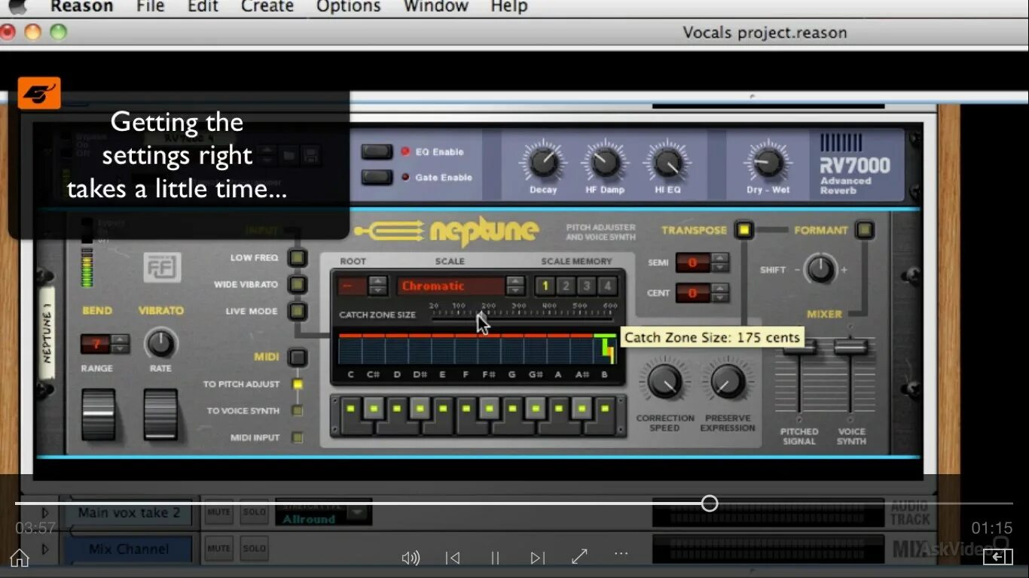Screen dimensions: 1029x578
Task: Open the Help menu
Action: [508, 7]
